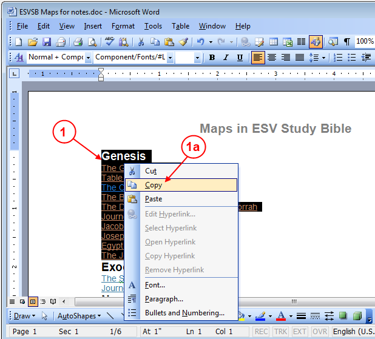Toggle Underline formatting
375x339 pixels.
tap(240, 58)
